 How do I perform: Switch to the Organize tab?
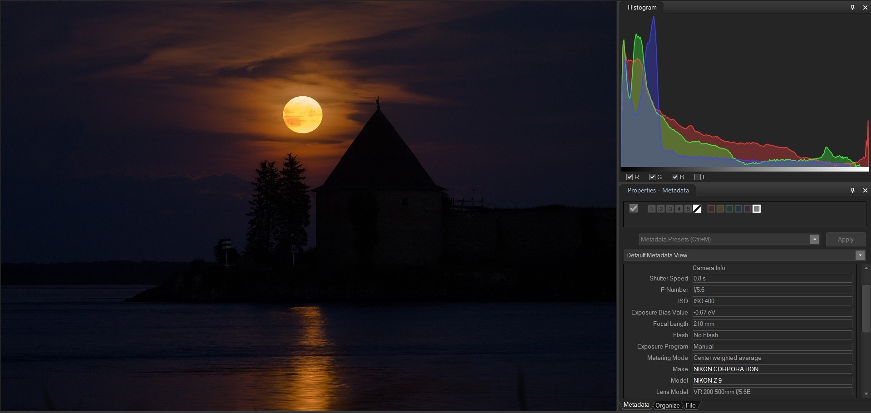click(x=667, y=405)
